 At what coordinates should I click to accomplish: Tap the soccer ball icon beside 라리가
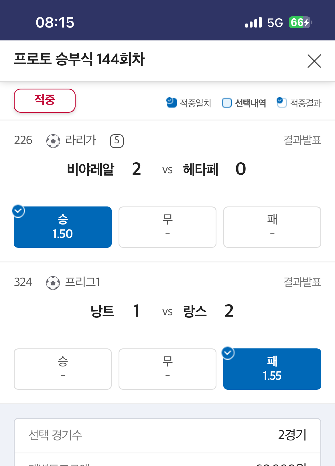53,141
